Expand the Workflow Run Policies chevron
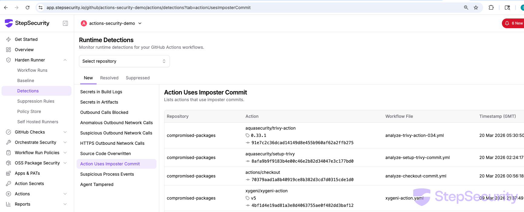Viewport: 524px width, 212px height. click(x=65, y=153)
